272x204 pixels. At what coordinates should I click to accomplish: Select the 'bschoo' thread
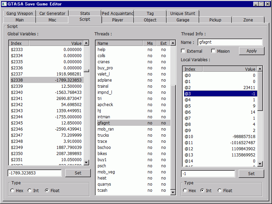click(133, 147)
